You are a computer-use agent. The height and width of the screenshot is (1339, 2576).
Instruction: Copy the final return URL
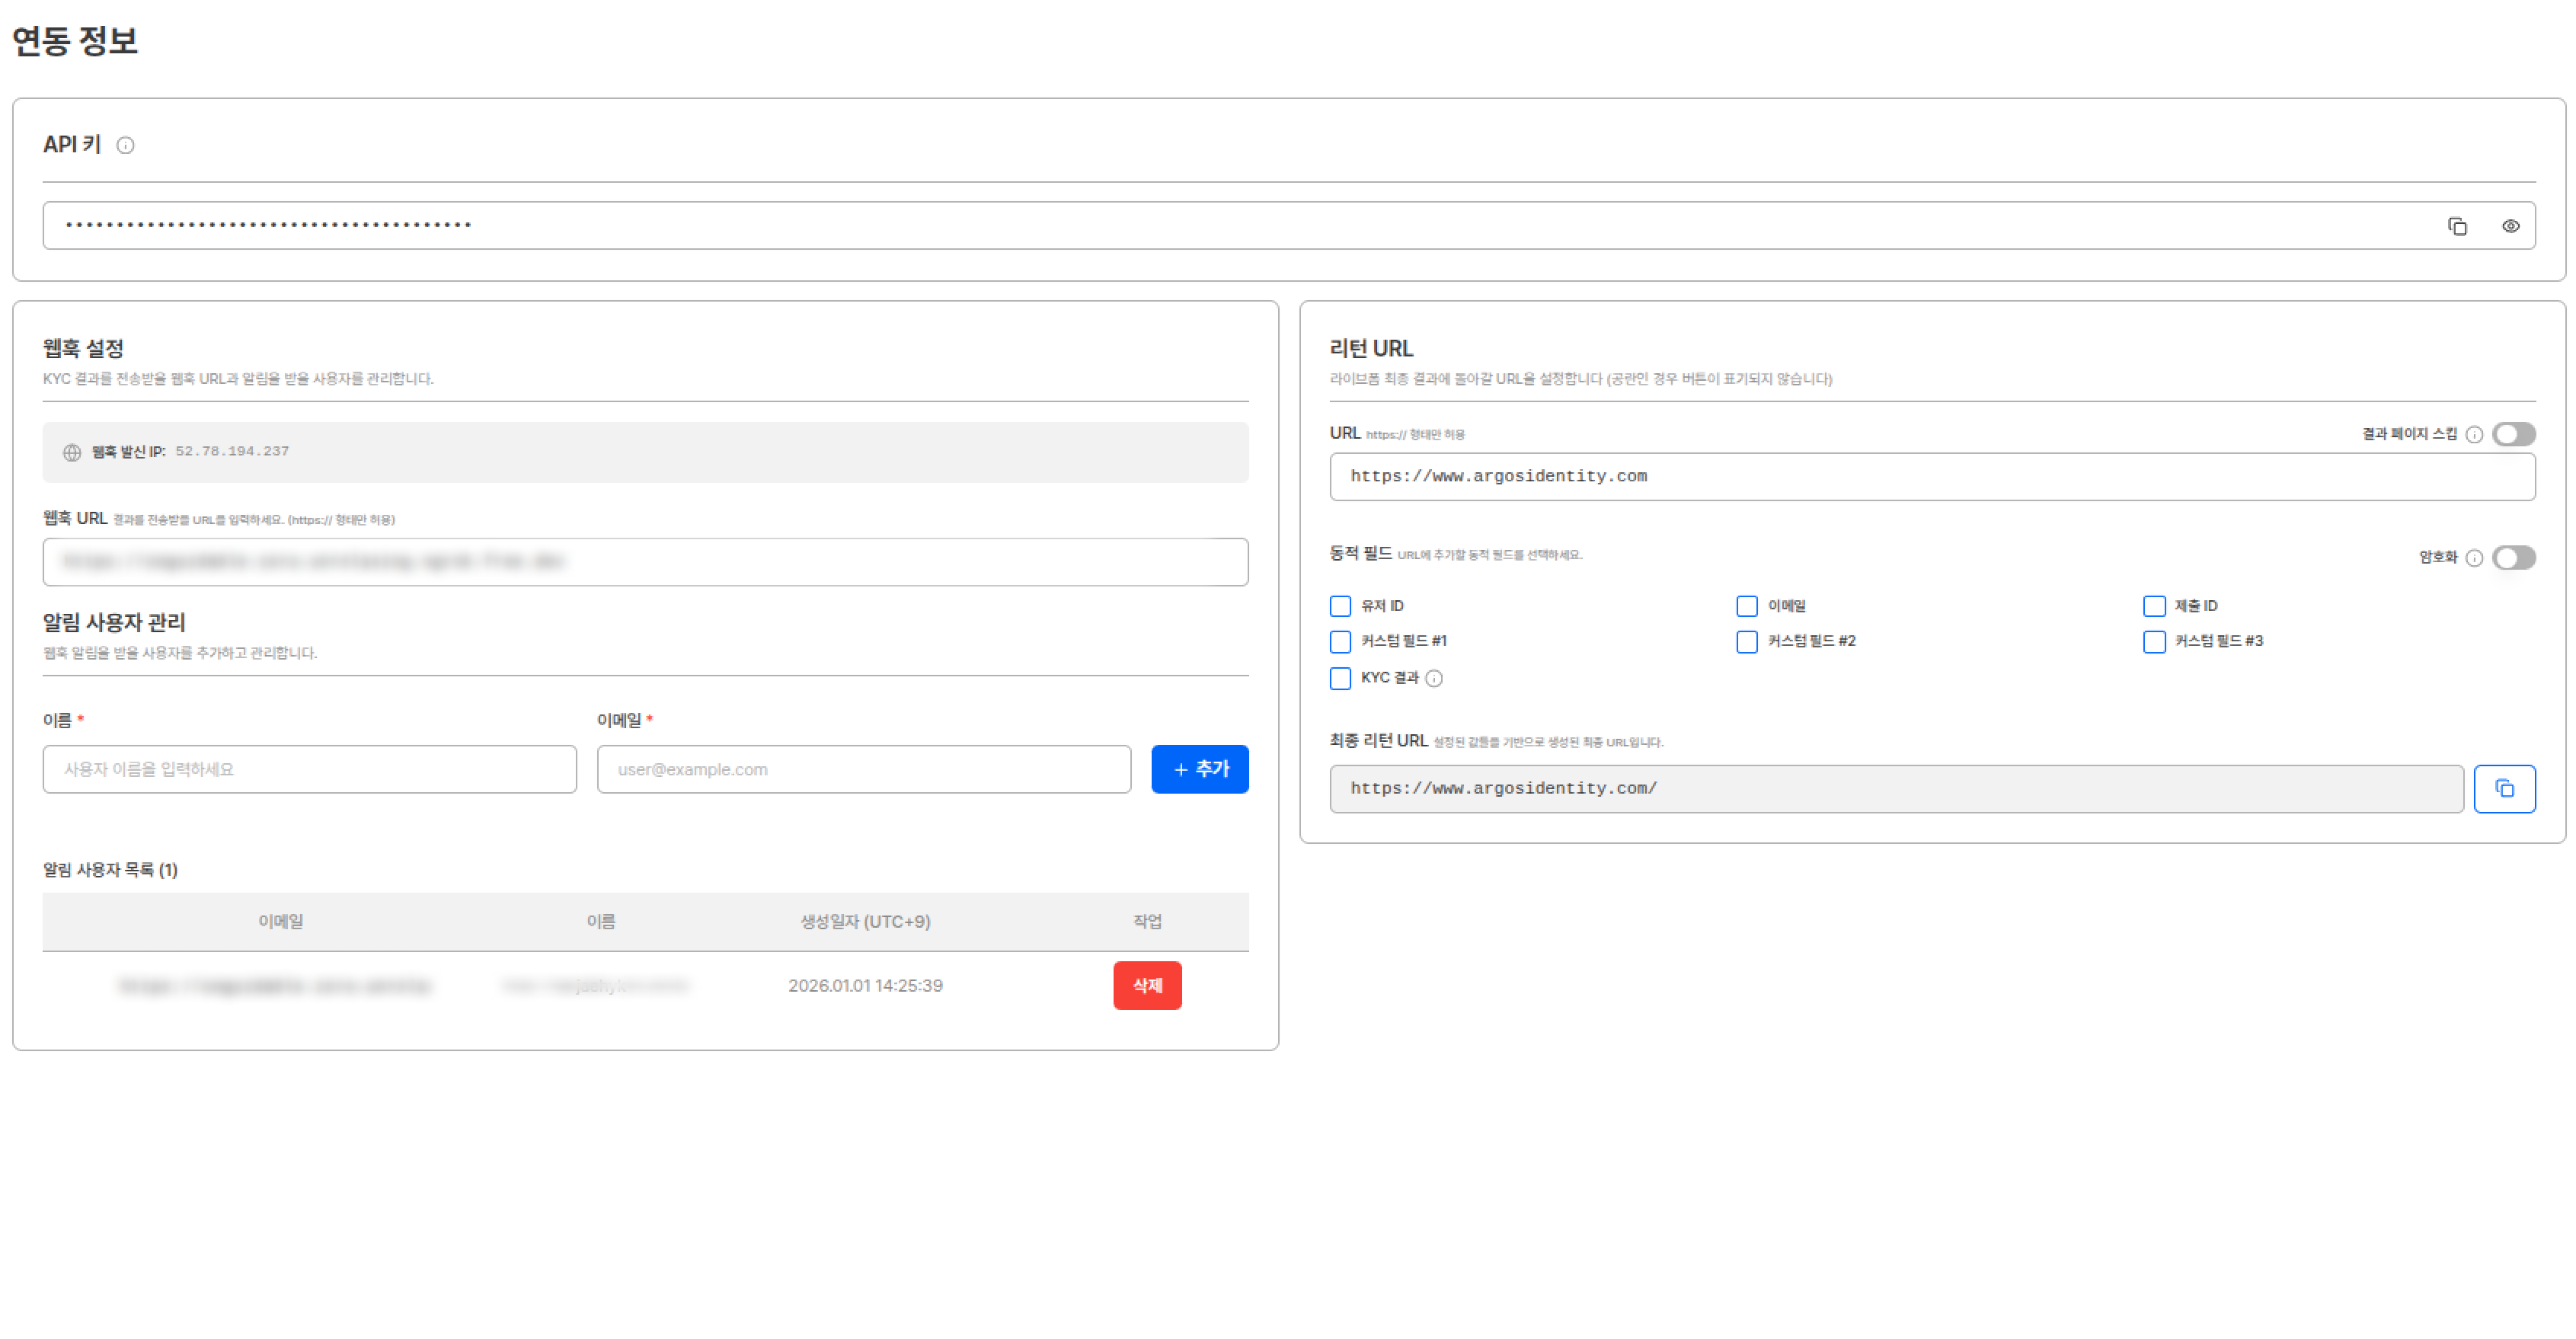tap(2504, 789)
